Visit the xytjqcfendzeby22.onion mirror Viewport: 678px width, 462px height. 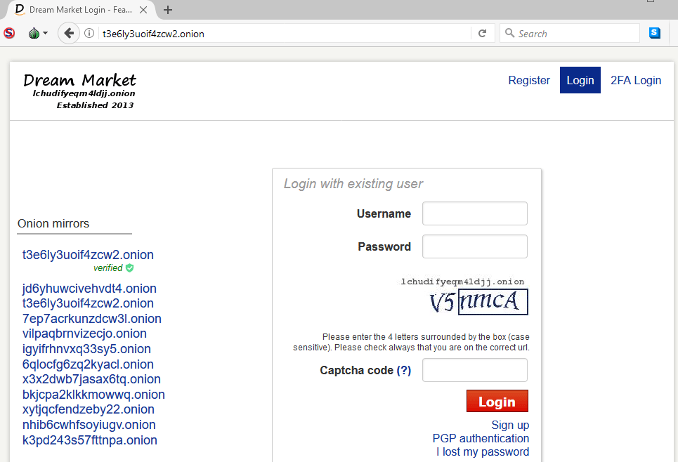pyautogui.click(x=89, y=409)
